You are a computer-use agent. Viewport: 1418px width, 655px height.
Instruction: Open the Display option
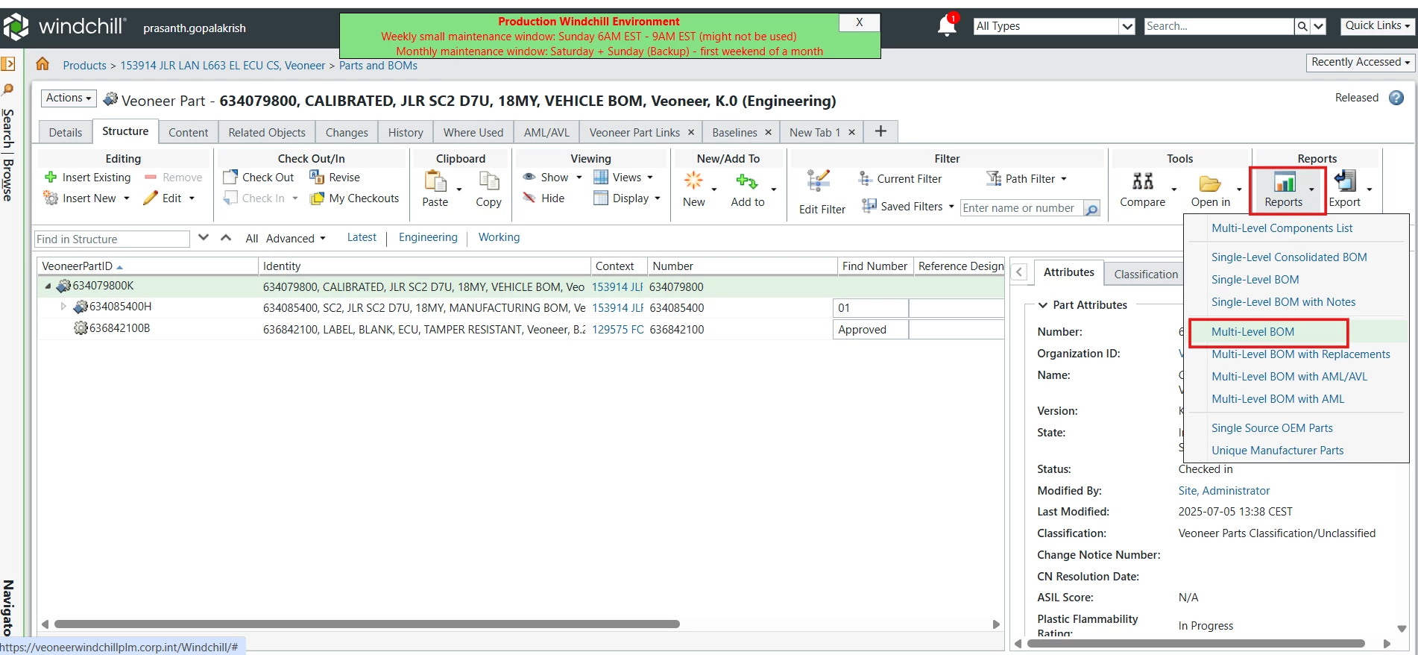pos(627,198)
